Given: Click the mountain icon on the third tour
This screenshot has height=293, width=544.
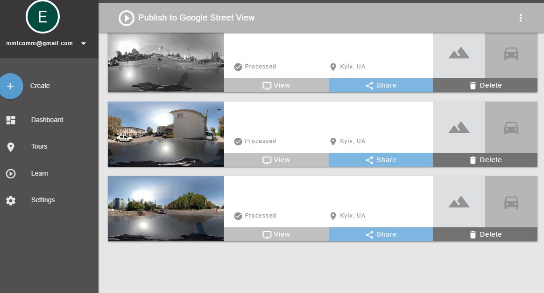Looking at the screenshot, I should tap(459, 202).
